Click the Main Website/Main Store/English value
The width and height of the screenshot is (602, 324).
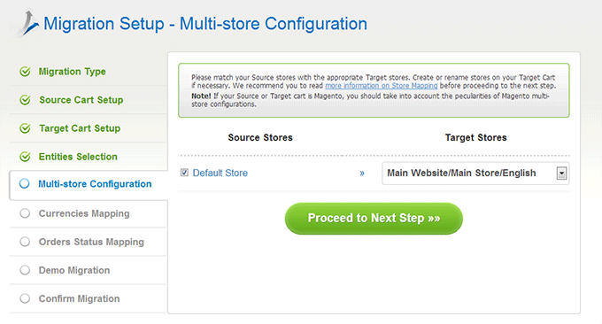pos(461,174)
